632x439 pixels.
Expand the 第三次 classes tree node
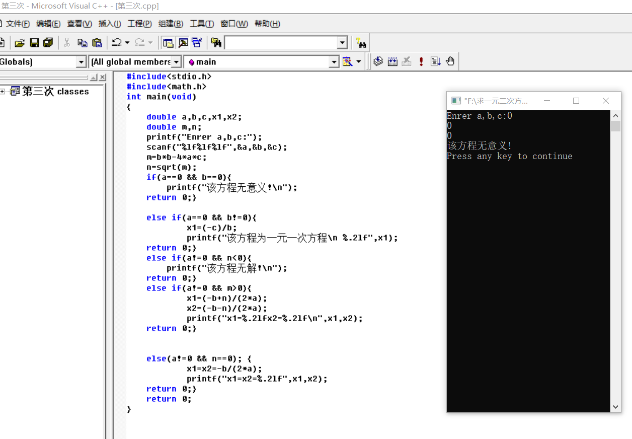point(3,92)
